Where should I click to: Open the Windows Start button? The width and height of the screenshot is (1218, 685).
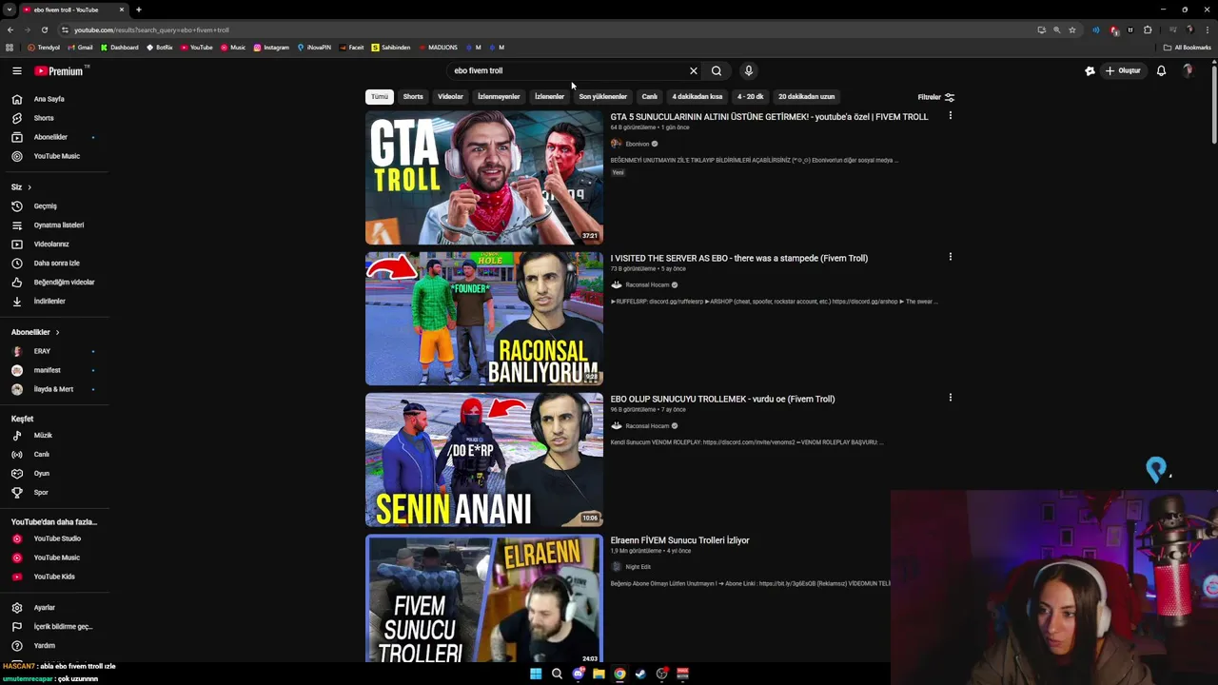[536, 674]
